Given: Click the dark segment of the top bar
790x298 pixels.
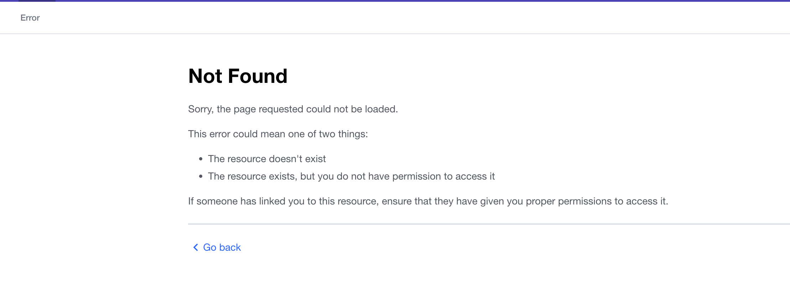Looking at the screenshot, I should coord(37,1).
